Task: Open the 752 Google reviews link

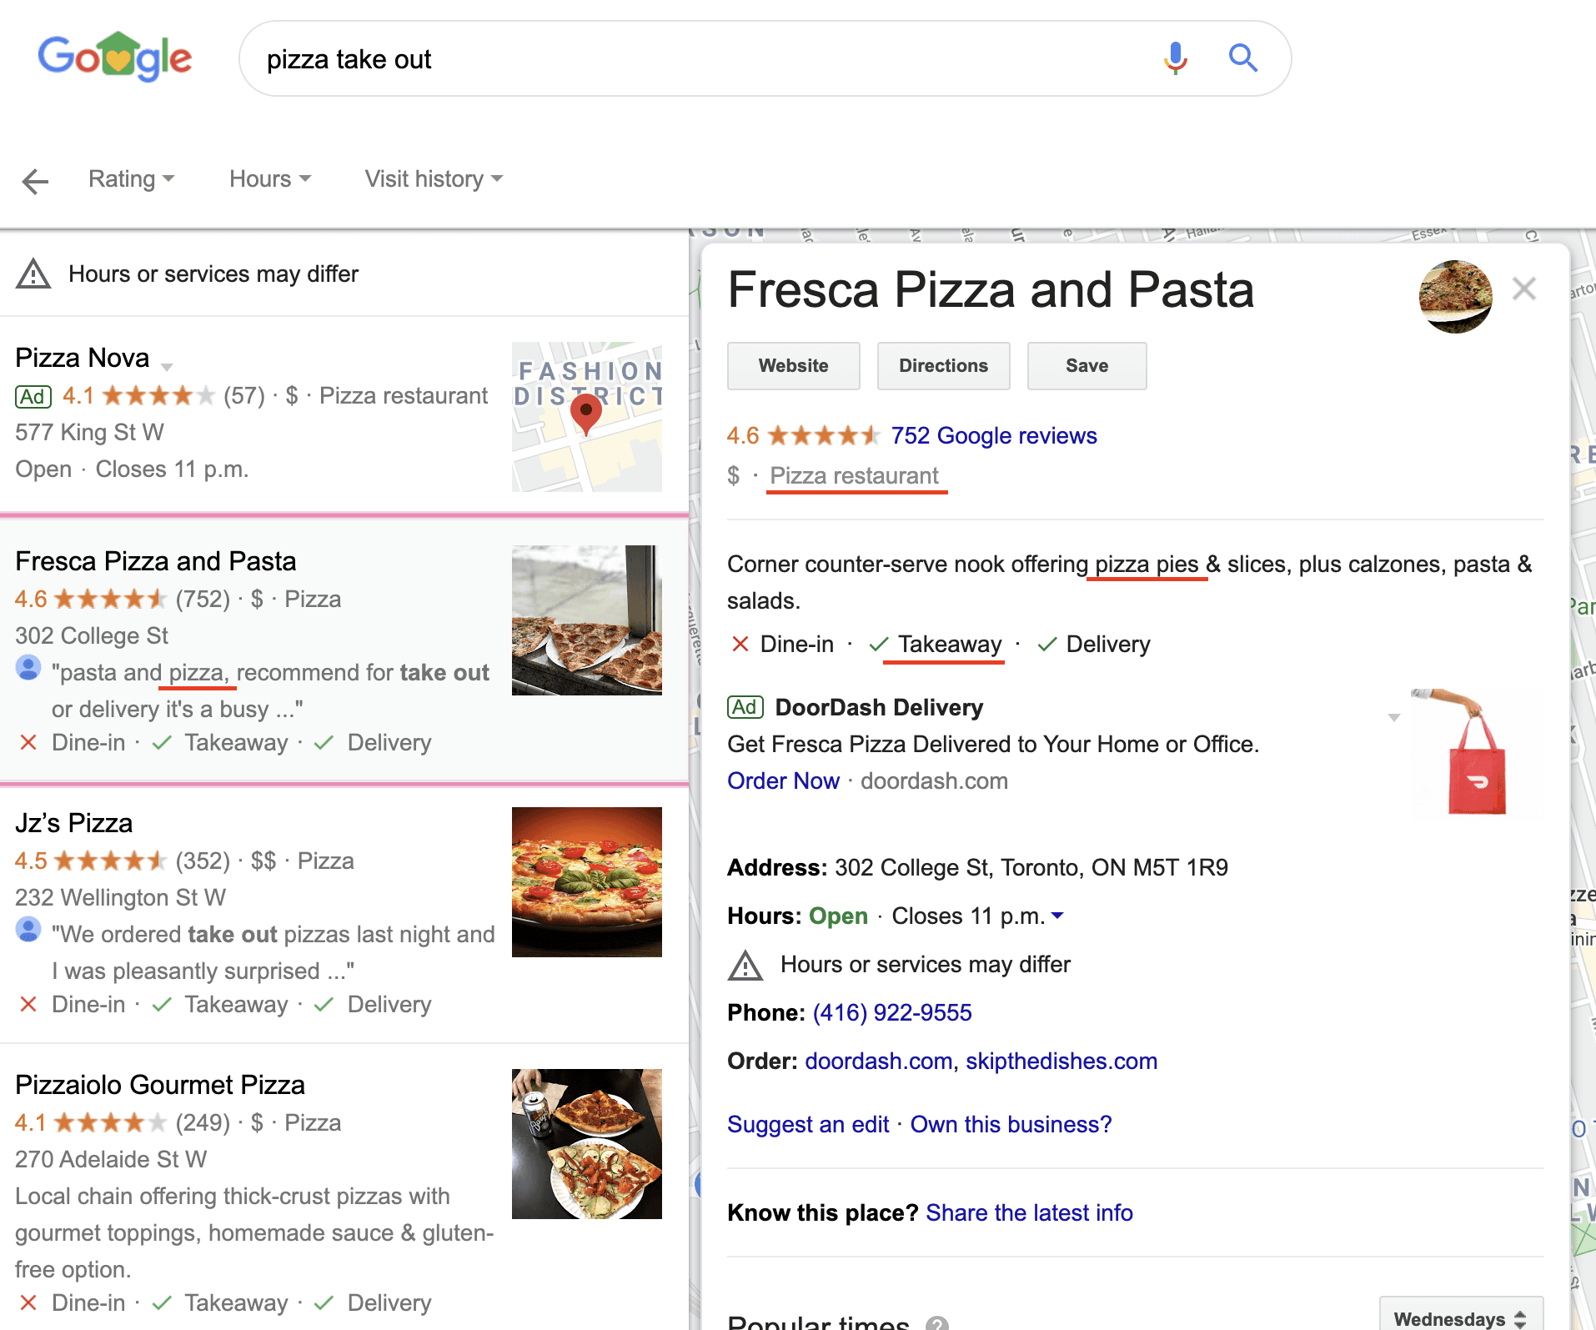Action: (x=993, y=435)
